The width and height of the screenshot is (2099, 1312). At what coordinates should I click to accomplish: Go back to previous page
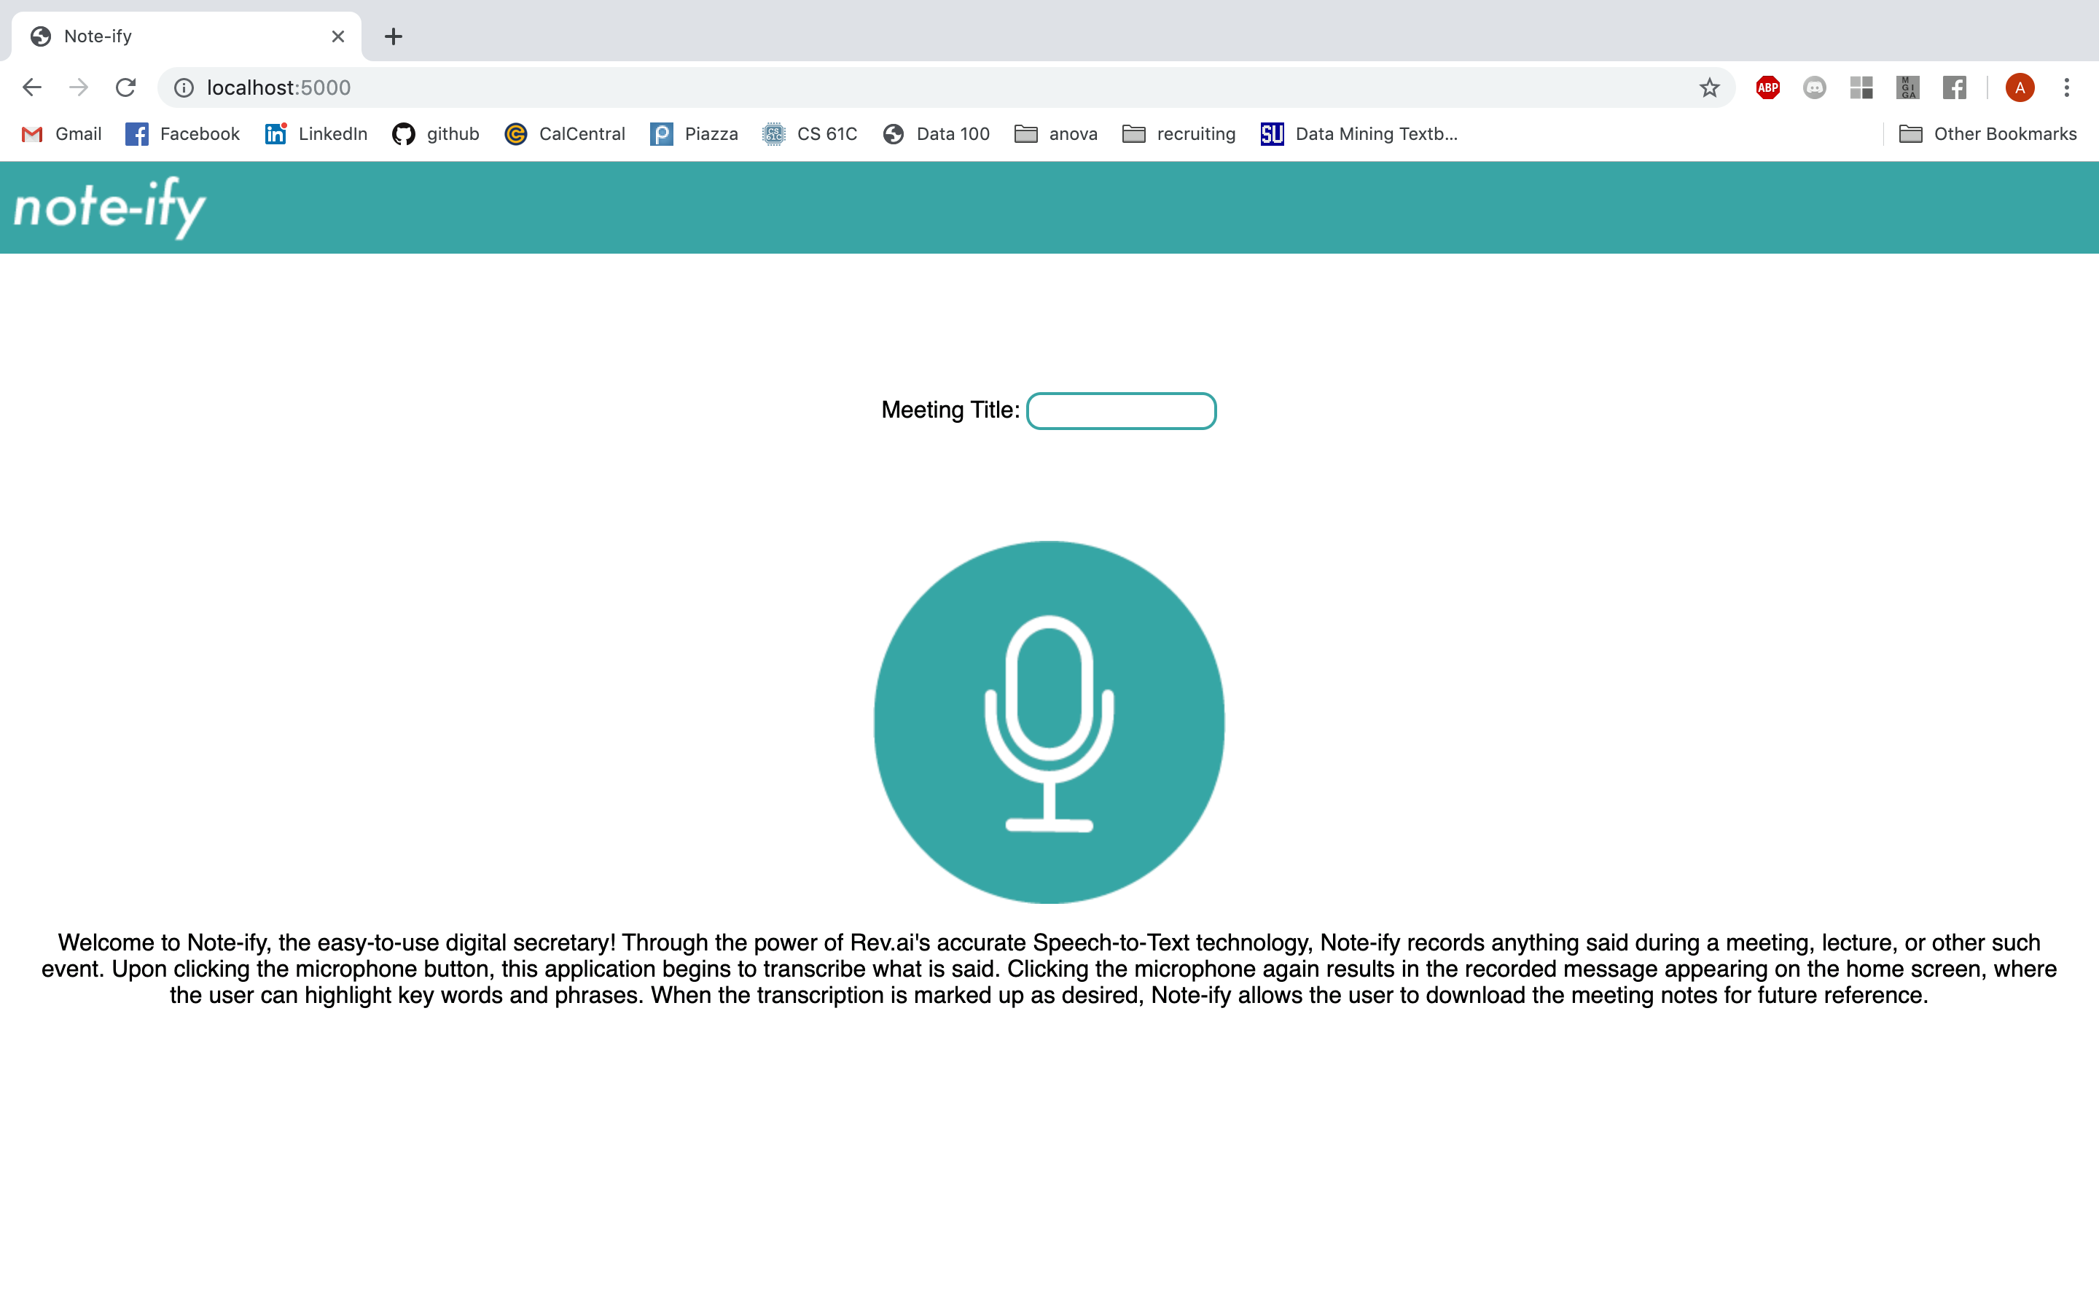32,87
